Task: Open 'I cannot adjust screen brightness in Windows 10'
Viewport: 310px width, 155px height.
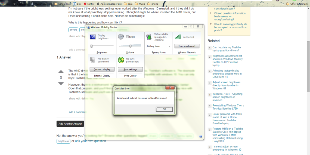Action: point(227,148)
